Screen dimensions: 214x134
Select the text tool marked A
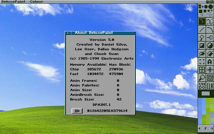point(210,62)
